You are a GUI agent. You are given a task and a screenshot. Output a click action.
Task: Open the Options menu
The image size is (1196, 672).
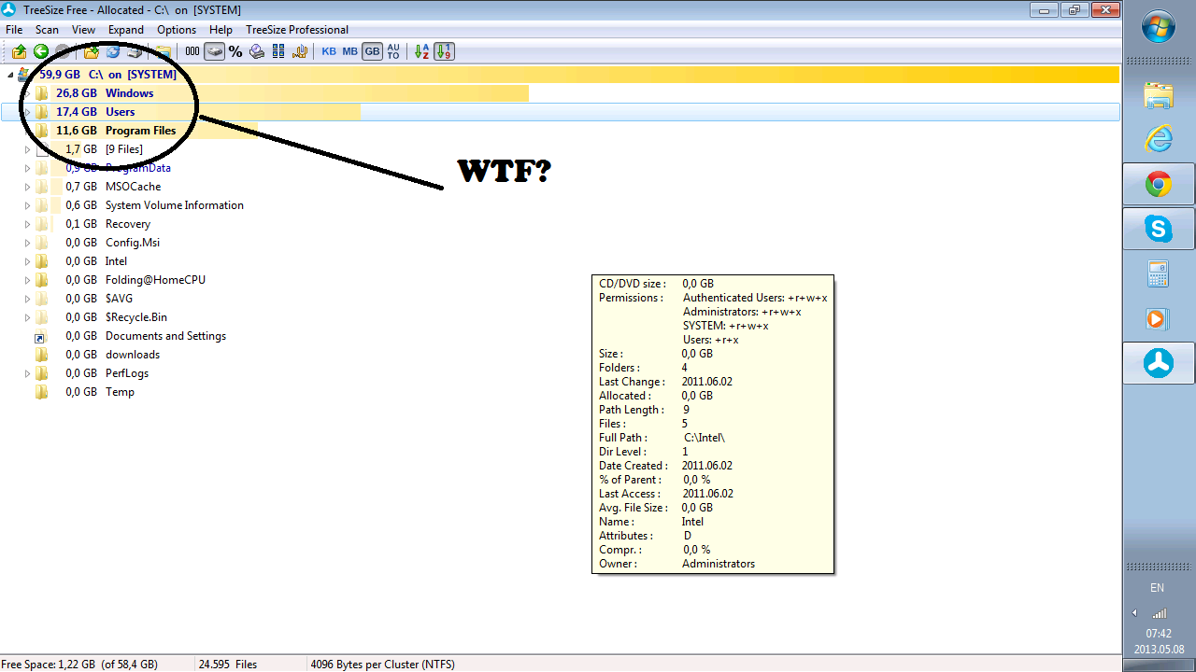coord(177,30)
